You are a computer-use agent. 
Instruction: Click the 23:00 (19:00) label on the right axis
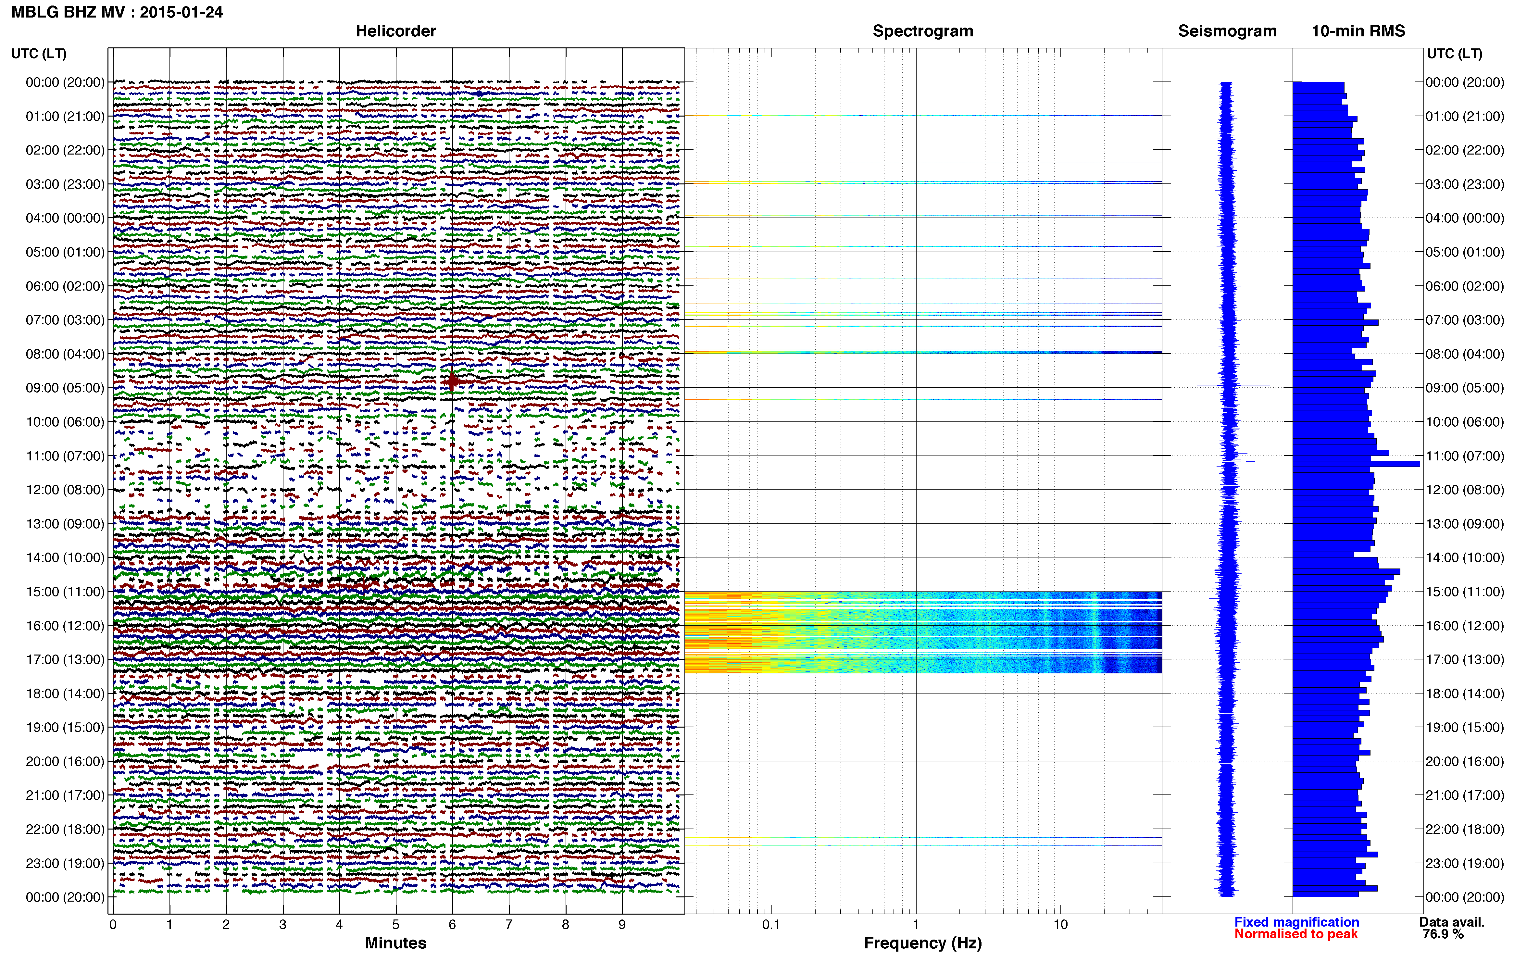coord(1465,863)
